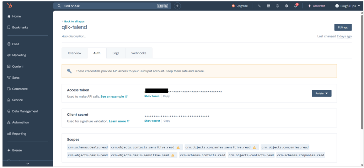Screen dimensions: 364x168
Task: Open the Content sidebar menu
Action: point(15,67)
